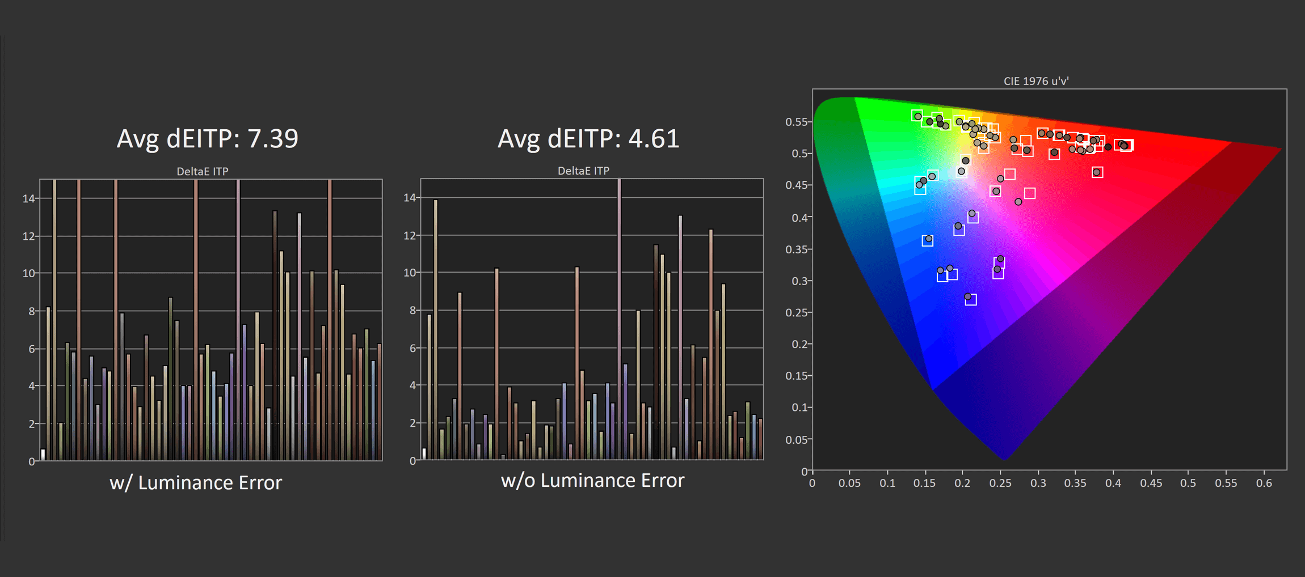1305x577 pixels.
Task: Click the lowest square marker in the CIE diagram
Action: coord(971,300)
